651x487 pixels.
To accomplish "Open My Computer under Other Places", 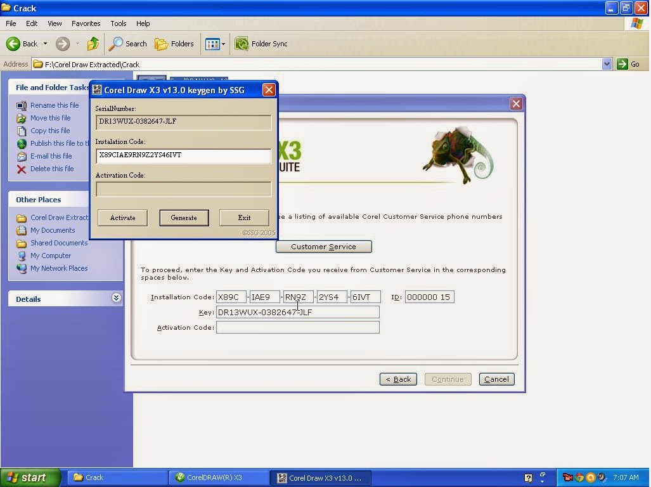I will click(44, 256).
